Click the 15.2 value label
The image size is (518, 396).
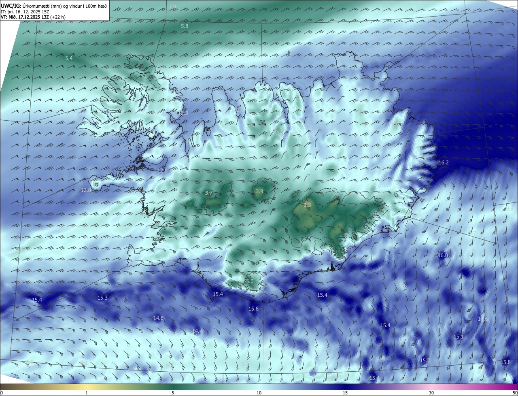tap(425, 361)
